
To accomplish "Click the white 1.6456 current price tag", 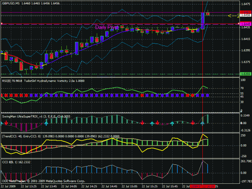I will click(246, 15).
